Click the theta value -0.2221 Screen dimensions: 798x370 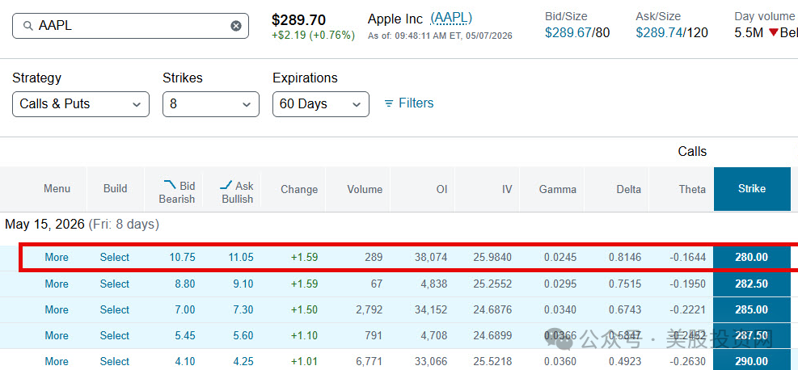687,309
